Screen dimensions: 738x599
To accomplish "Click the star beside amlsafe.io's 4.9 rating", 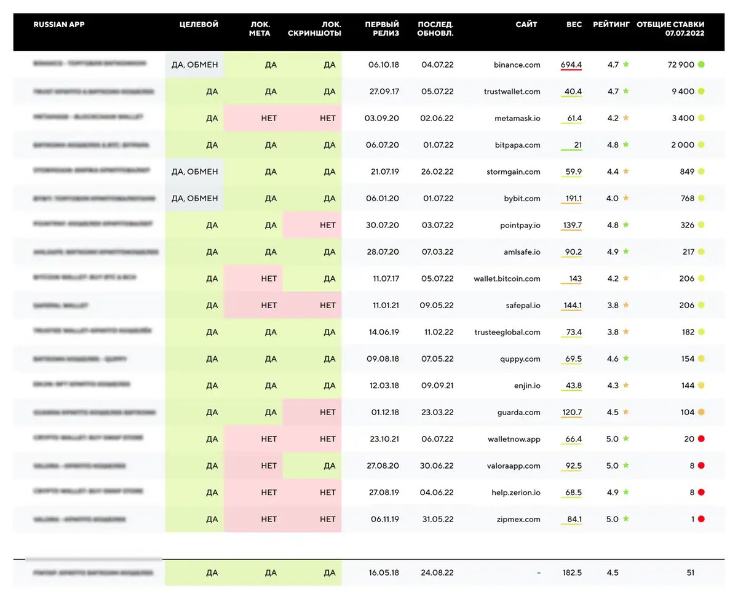I will pos(626,252).
